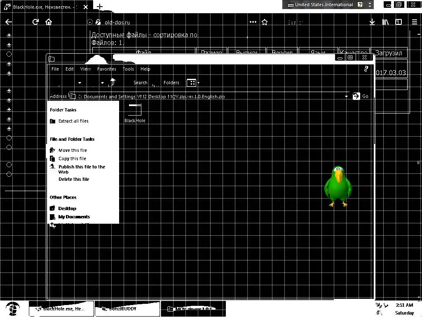Open United States-International keyboard layout selector
Viewport: 422px width, 317px height.
tap(320, 5)
